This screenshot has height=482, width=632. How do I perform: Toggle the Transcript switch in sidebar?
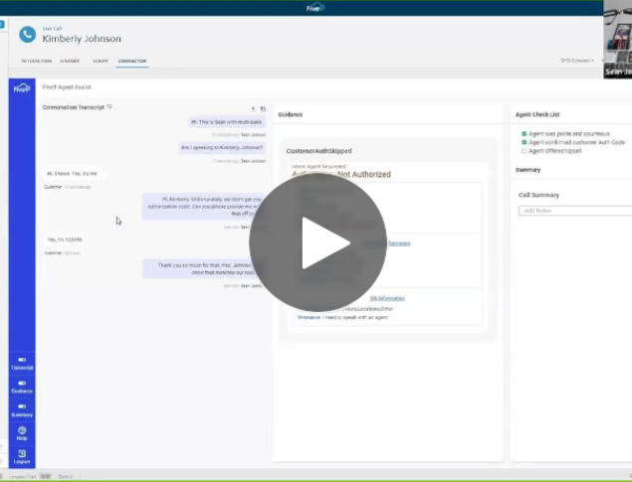click(22, 362)
